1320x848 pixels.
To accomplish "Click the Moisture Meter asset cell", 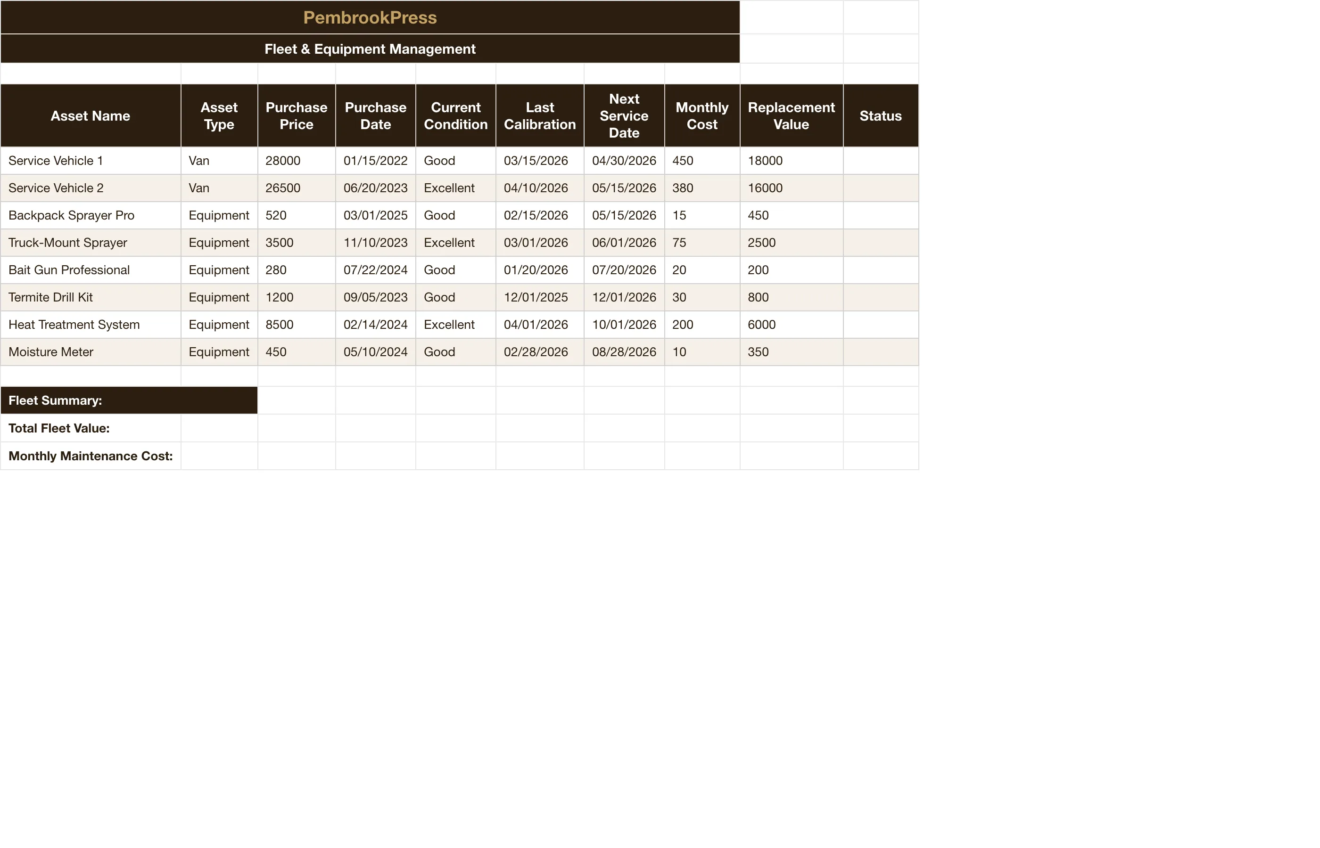I will (91, 352).
